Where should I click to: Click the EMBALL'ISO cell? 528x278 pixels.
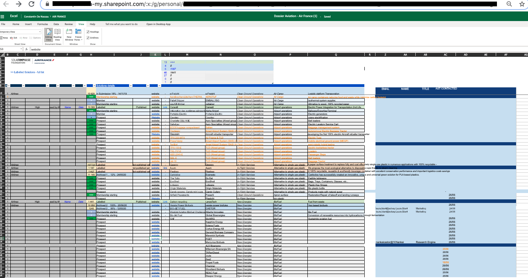tap(221, 100)
